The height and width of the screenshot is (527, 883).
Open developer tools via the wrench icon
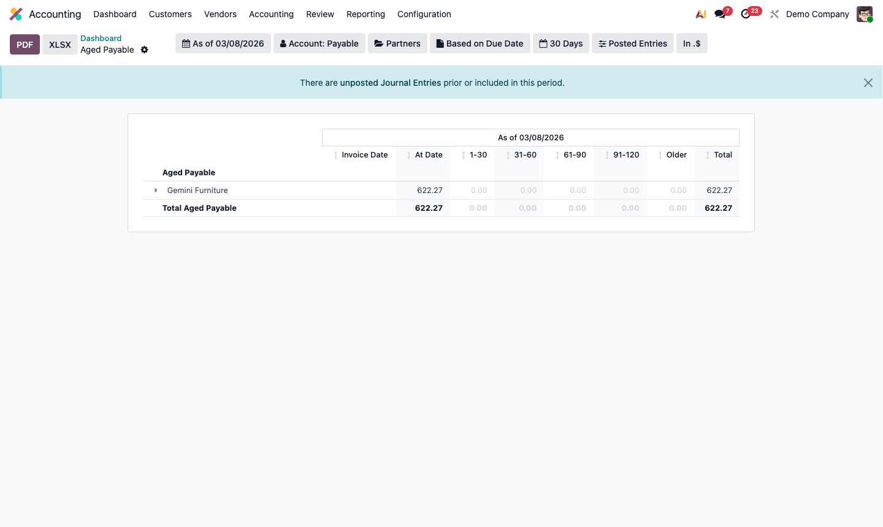(774, 13)
